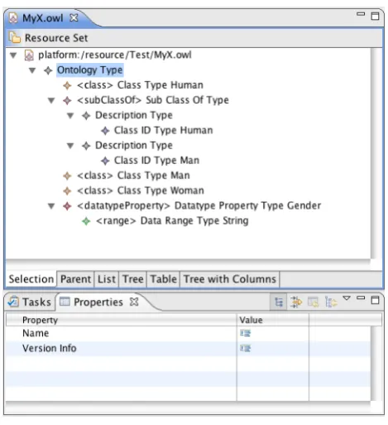The width and height of the screenshot is (388, 425).
Task: Click the icon beside Class ID Type Human
Action: 105,131
